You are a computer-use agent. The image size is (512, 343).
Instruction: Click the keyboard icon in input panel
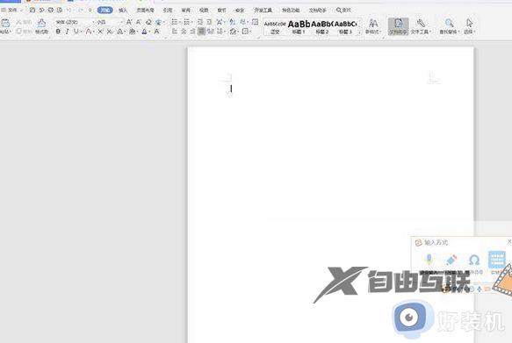[497, 259]
